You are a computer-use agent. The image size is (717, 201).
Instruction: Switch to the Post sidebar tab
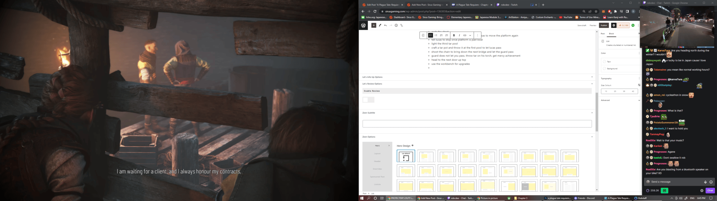point(603,33)
